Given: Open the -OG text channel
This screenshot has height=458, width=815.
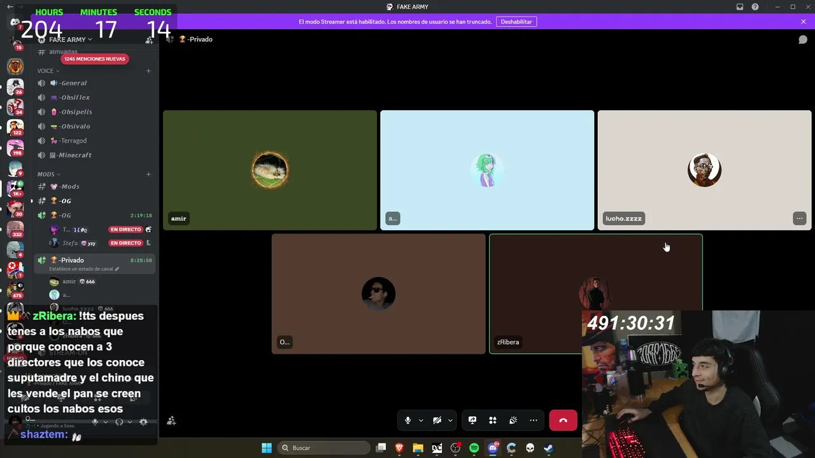Looking at the screenshot, I should 94,201.
